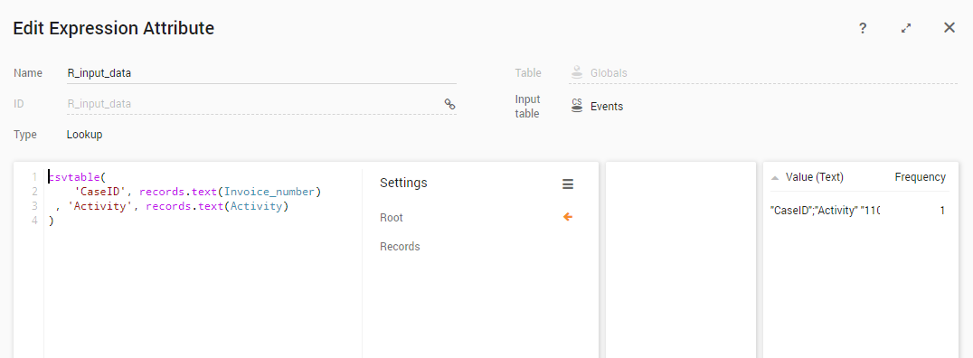Screen dimensions: 973x358
Task: Click 'CaseID' string on line 2
Action: 99,192
